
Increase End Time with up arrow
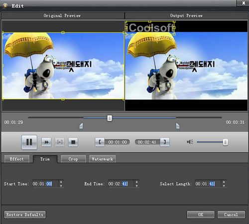coord(137,182)
